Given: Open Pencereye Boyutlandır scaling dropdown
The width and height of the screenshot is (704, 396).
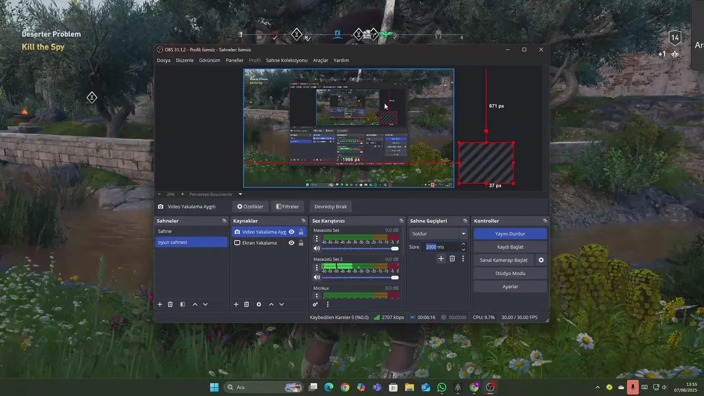Looking at the screenshot, I should click(216, 194).
